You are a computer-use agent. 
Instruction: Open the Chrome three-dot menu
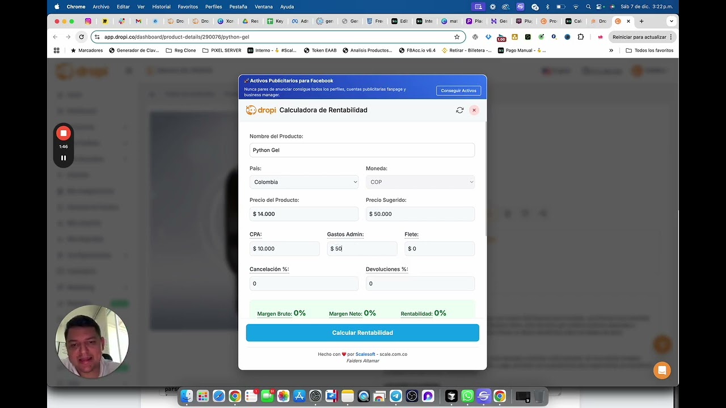click(671, 37)
